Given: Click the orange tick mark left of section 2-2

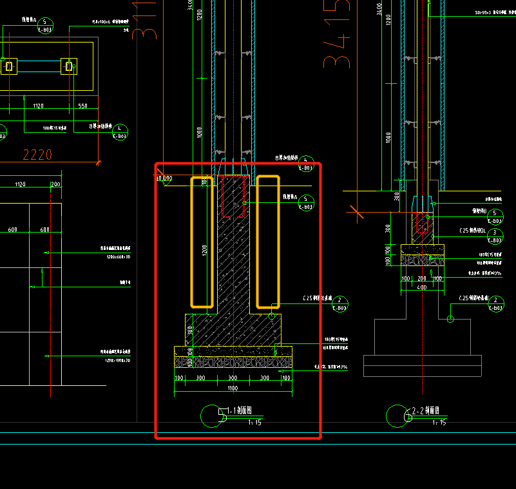Looking at the screenshot, I should tap(357, 212).
